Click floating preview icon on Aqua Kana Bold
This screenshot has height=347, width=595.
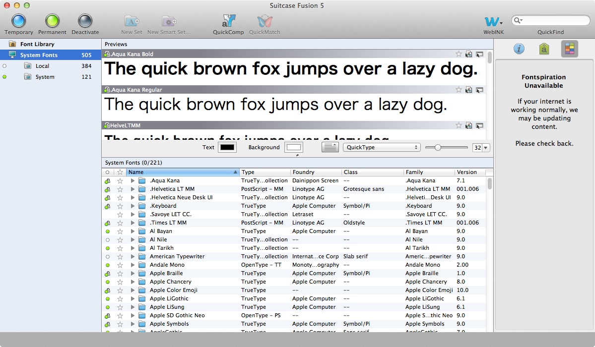coord(480,54)
